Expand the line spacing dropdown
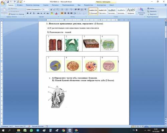 [75, 13]
